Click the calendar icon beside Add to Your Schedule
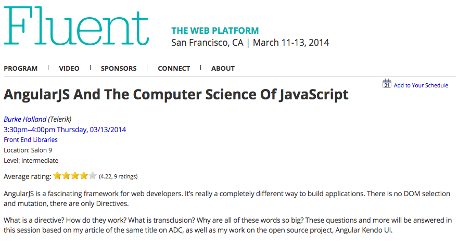Screen dimensions: 458x244 [x=387, y=83]
